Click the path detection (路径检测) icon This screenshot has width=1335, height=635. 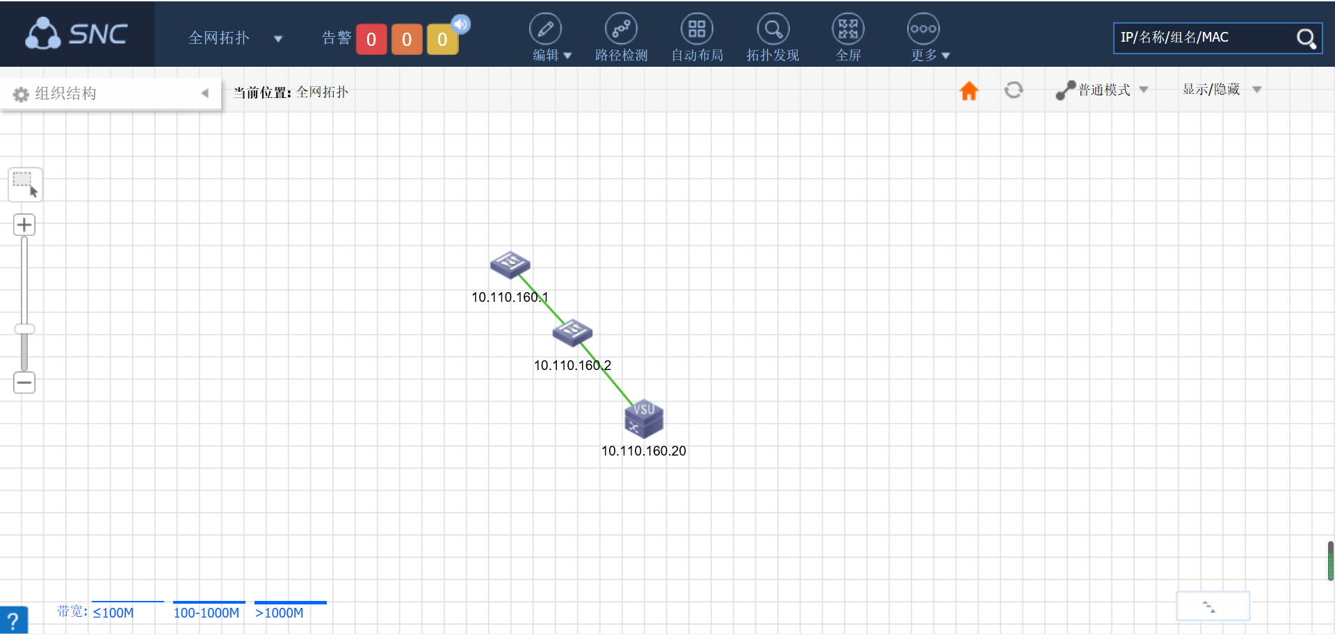pos(621,29)
